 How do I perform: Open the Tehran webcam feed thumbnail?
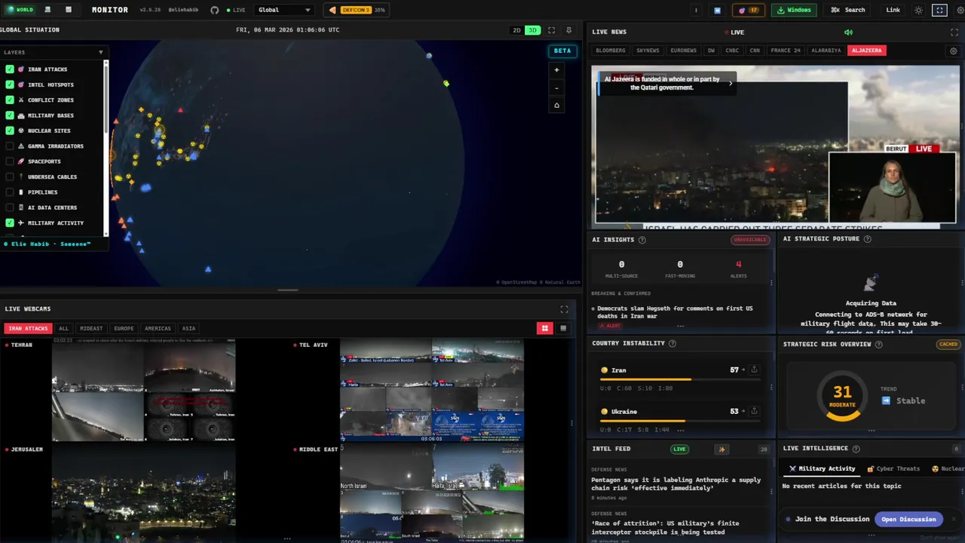pyautogui.click(x=143, y=389)
